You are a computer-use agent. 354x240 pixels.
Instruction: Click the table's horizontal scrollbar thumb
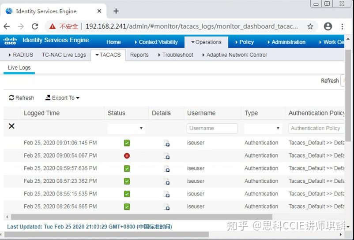tap(142, 217)
